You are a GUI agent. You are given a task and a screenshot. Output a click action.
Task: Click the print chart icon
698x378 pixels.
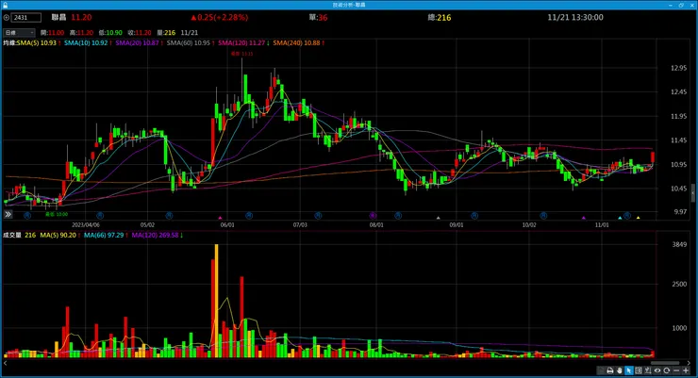(x=610, y=370)
